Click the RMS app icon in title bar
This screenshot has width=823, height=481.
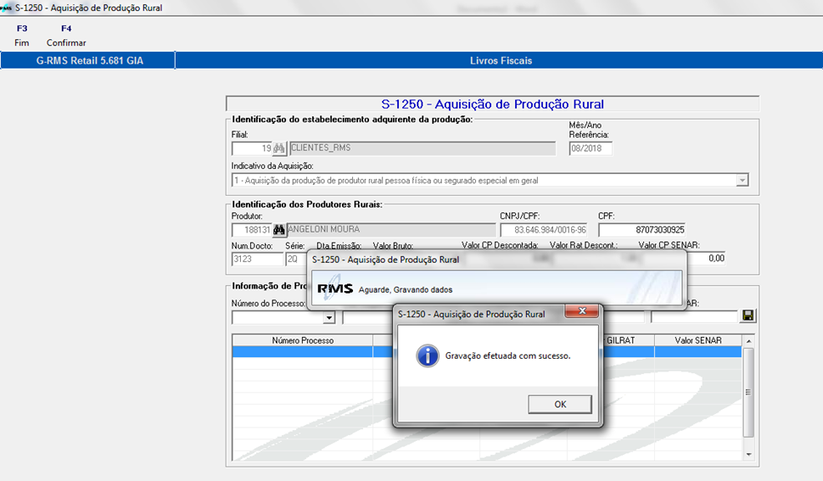coord(6,8)
